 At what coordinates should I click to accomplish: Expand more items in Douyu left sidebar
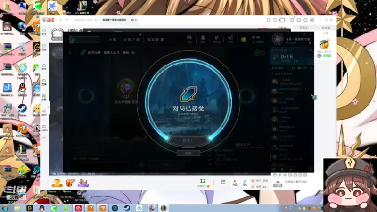[44, 138]
